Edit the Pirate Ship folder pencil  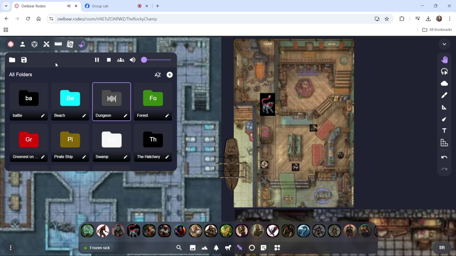(x=84, y=157)
